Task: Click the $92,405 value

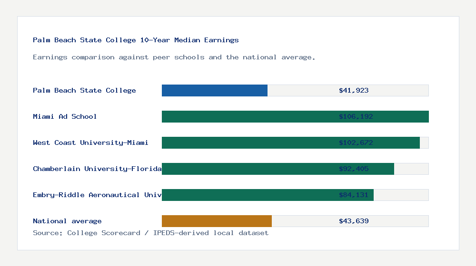Action: [354, 169]
